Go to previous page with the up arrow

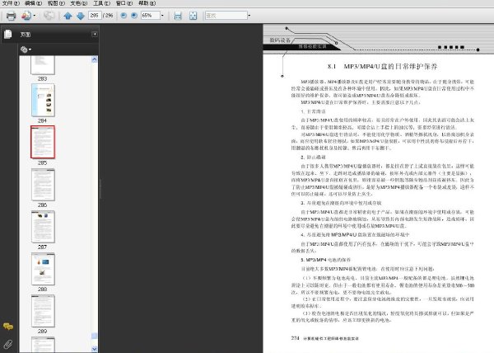coord(68,16)
